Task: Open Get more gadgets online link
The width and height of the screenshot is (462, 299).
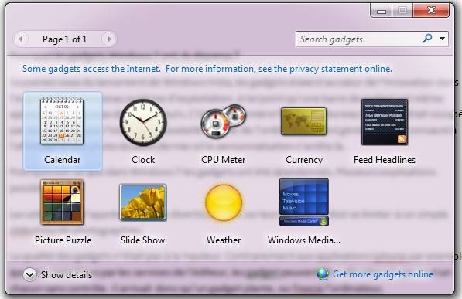Action: 383,274
